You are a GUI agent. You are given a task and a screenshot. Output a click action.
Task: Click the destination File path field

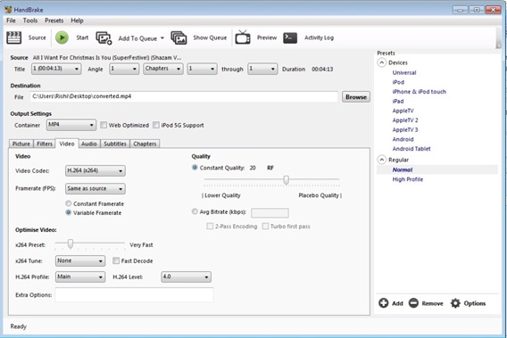pos(184,96)
